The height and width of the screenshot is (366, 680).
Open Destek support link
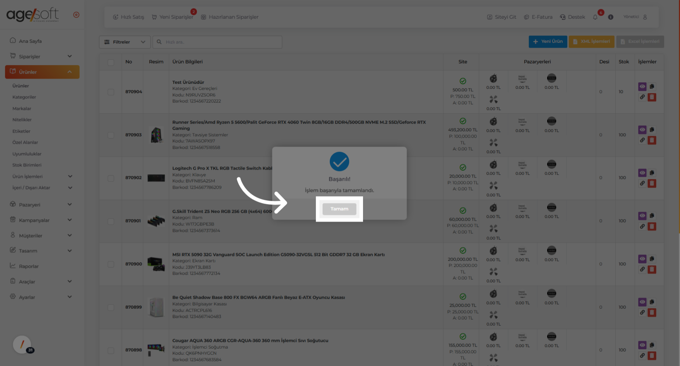coord(572,17)
